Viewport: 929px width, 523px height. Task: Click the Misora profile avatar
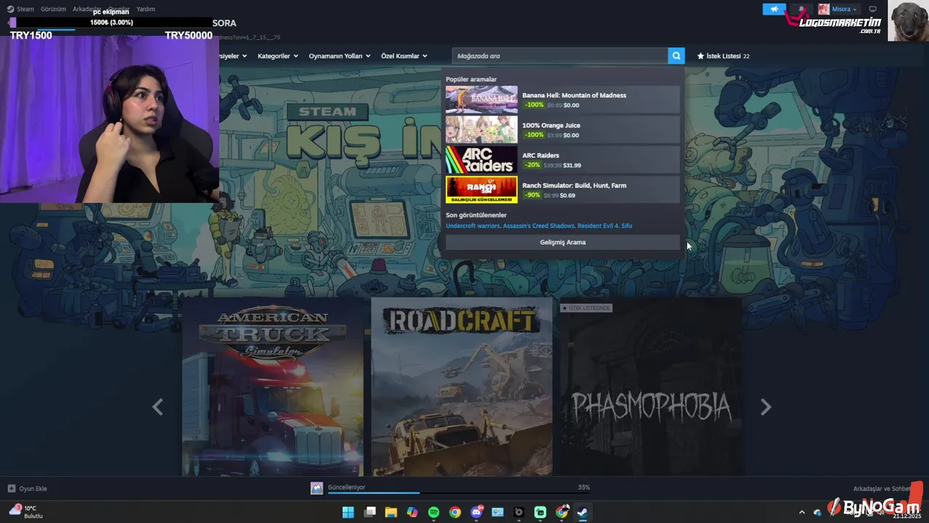tap(824, 9)
